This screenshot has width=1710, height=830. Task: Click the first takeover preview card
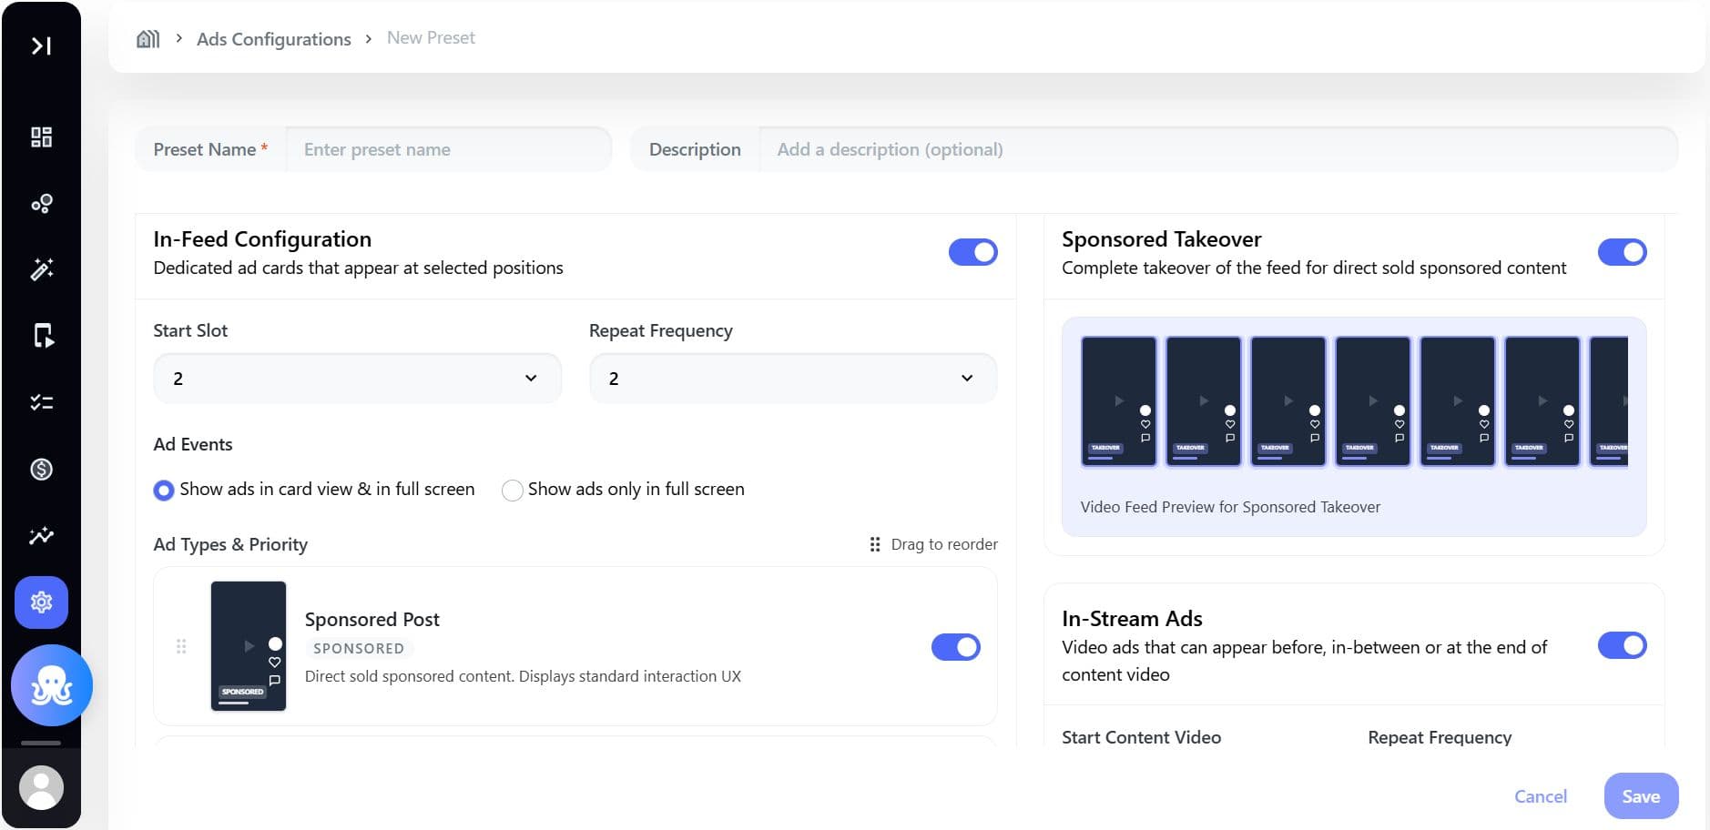point(1119,401)
